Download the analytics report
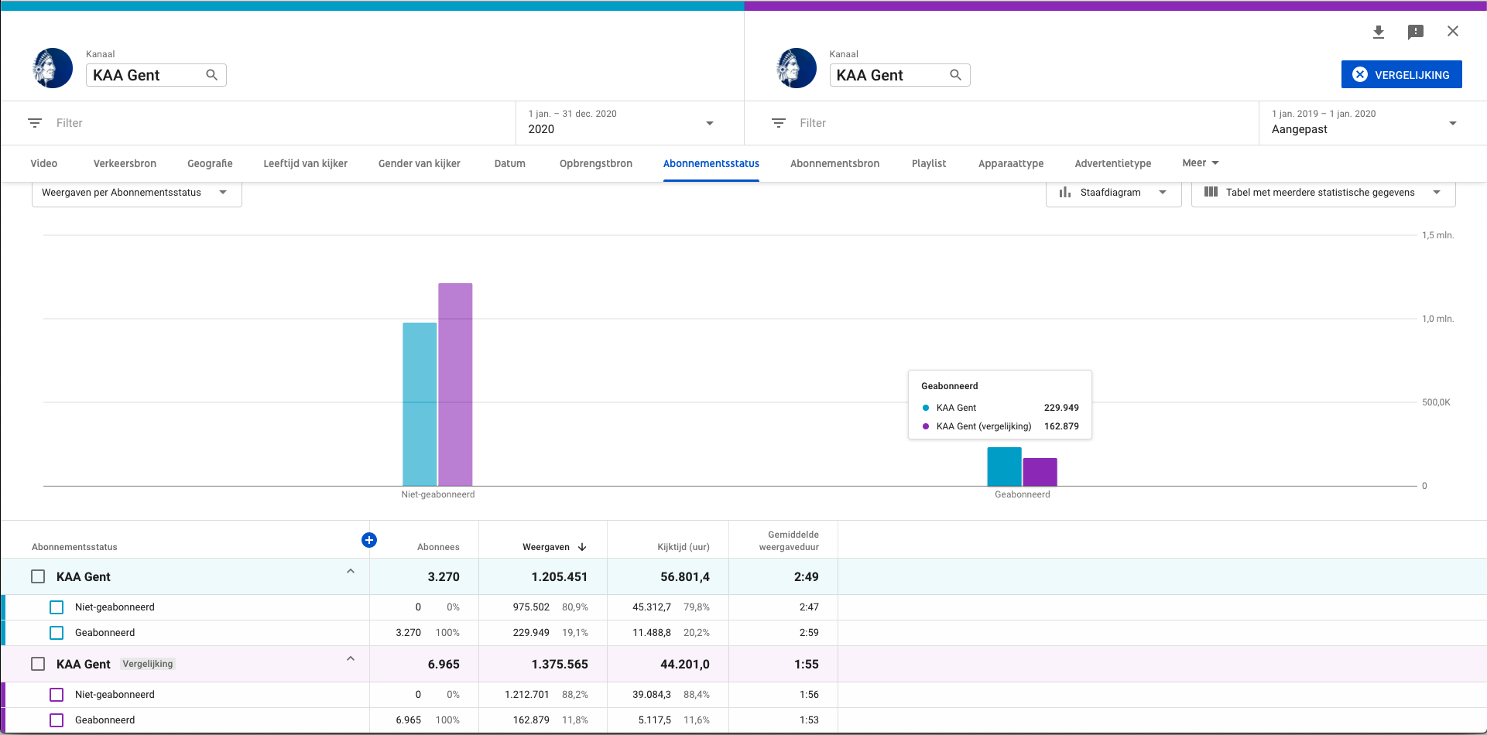Screen dimensions: 1487x735 [x=1378, y=32]
